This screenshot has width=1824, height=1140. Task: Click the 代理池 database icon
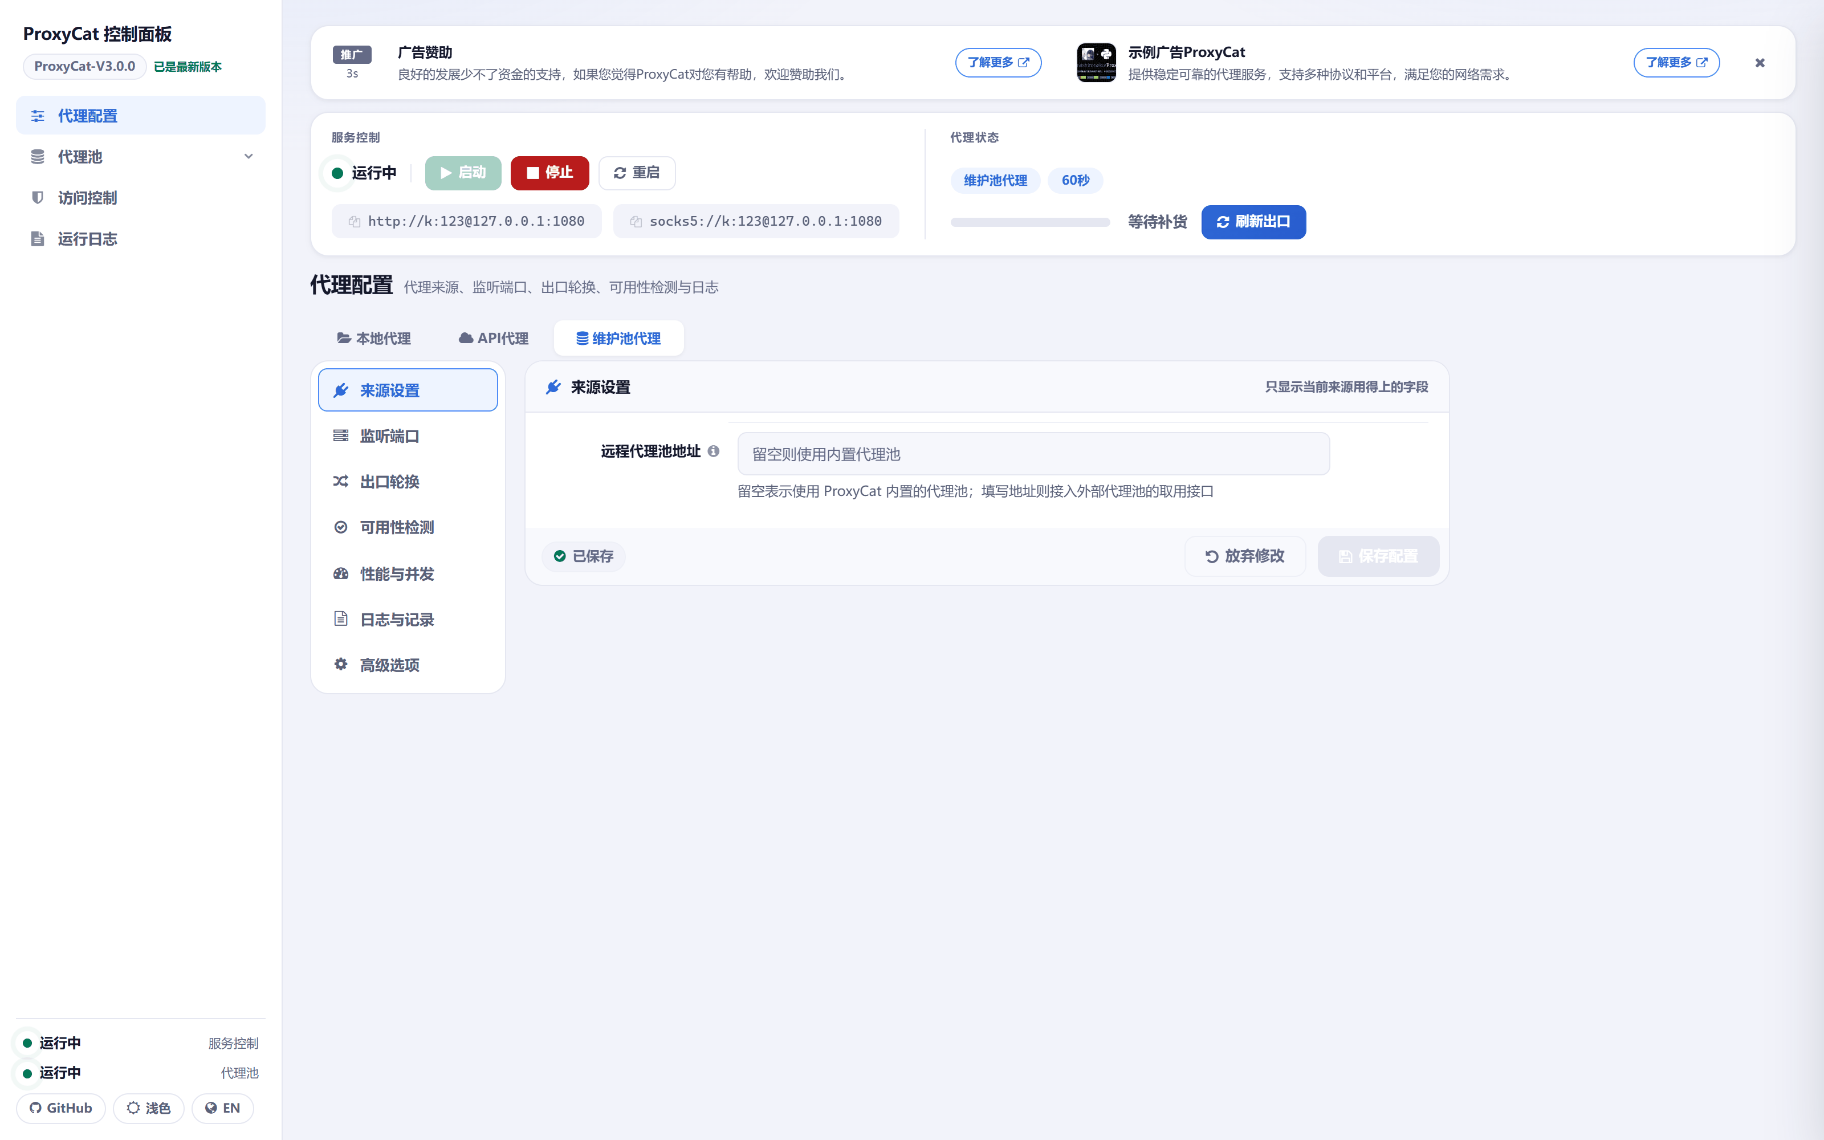coord(37,157)
